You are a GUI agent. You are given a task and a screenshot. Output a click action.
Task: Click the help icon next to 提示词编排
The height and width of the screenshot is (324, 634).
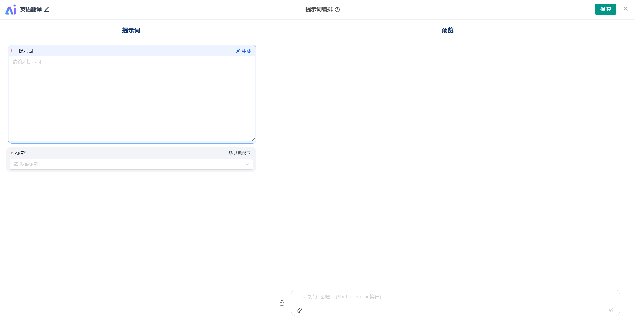(337, 10)
